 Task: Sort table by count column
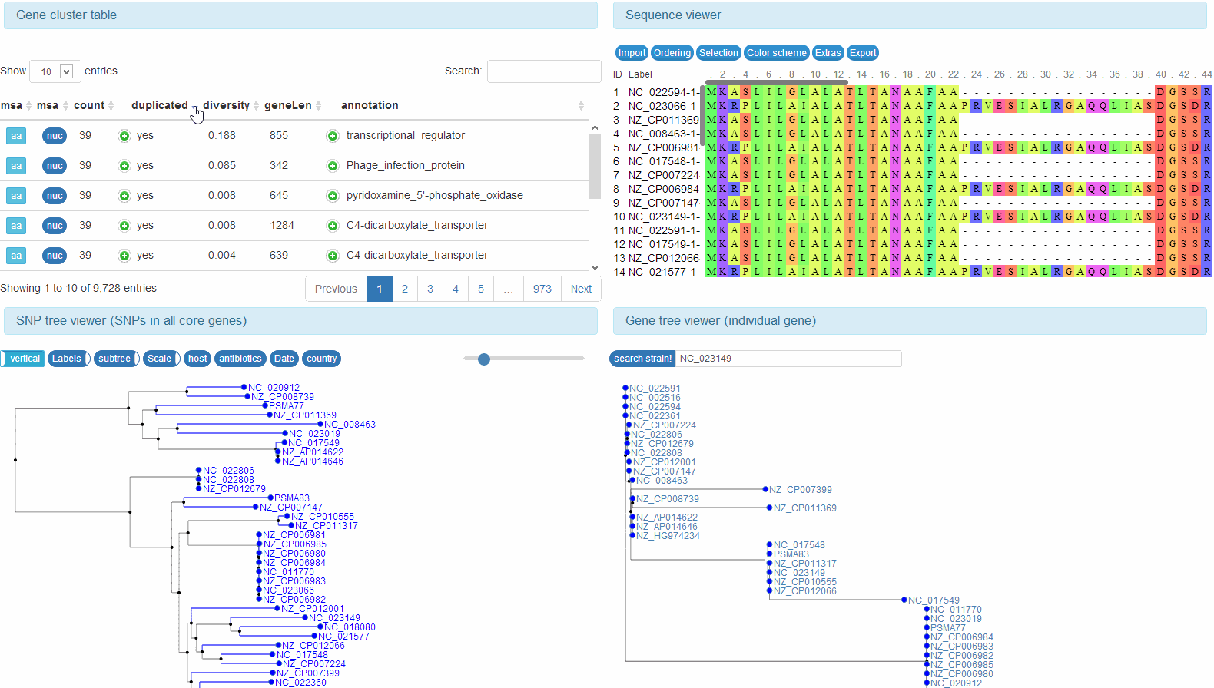tap(94, 106)
